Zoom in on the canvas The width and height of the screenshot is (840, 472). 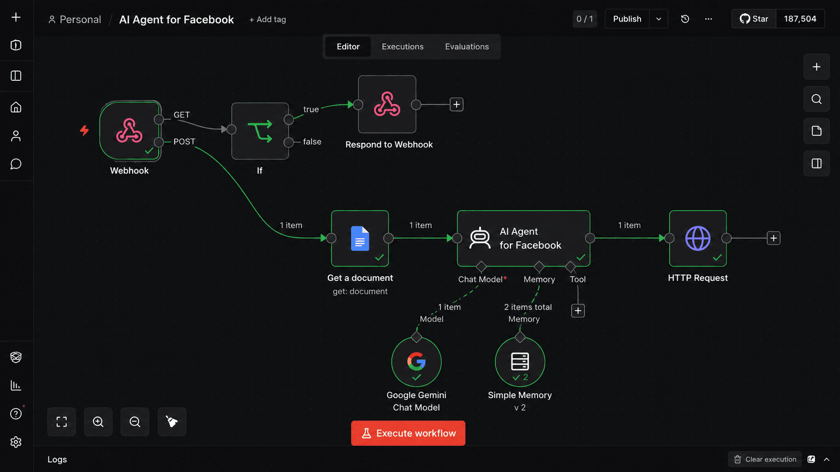point(98,422)
